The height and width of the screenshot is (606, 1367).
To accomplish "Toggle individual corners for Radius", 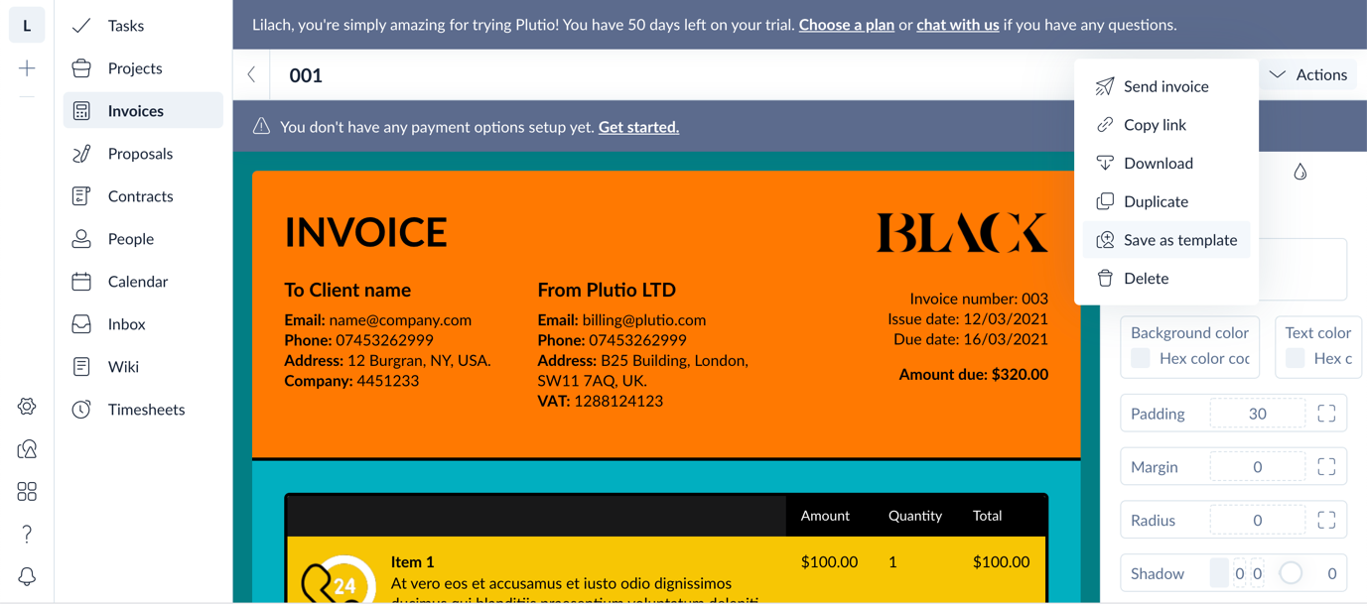I will coord(1326,521).
